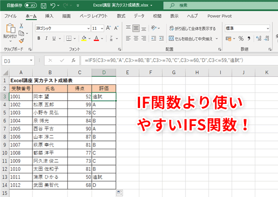Click the Percent Style icon
Screen dimensions: 278x197
click(x=241, y=38)
